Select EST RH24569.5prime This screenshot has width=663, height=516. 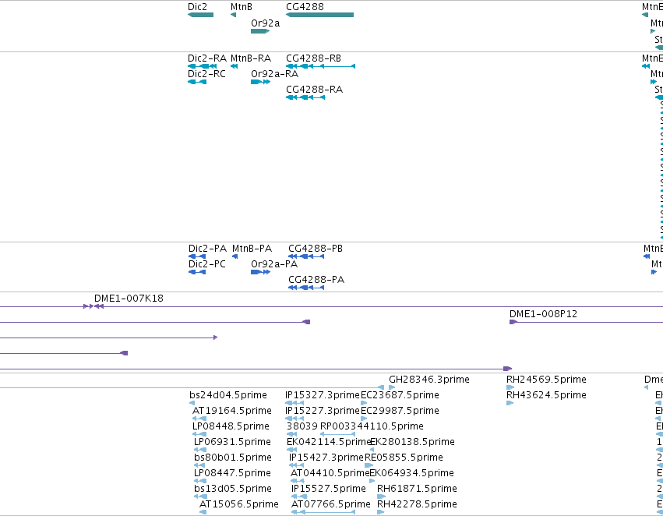pos(546,380)
